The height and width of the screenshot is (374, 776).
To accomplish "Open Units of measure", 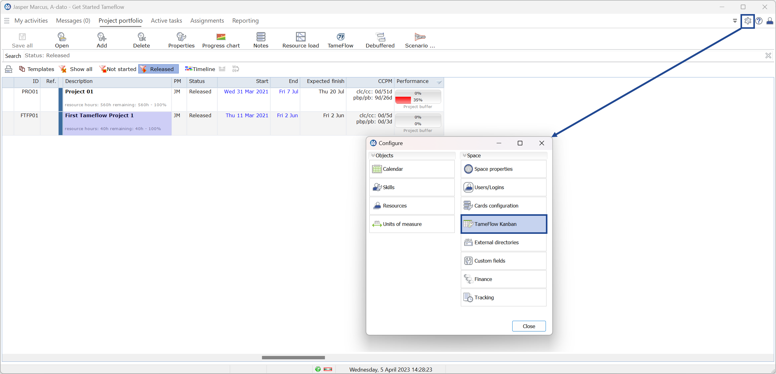I will [x=412, y=224].
